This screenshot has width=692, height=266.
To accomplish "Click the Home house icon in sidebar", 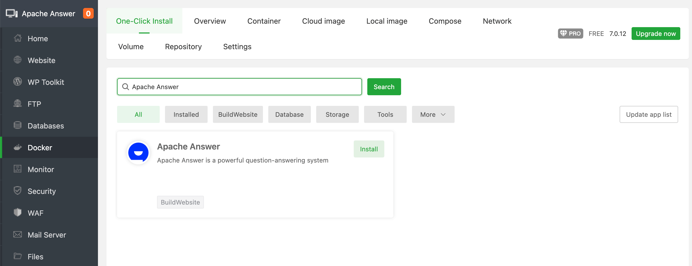I will pos(18,38).
